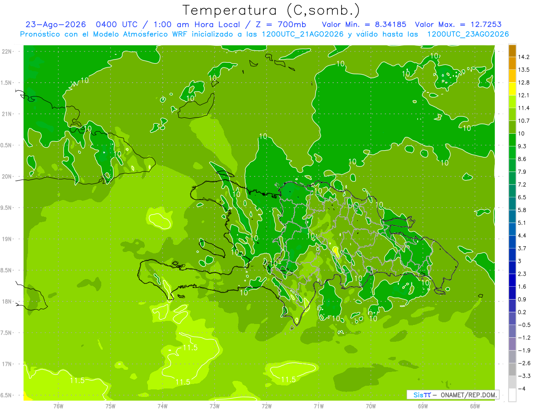The image size is (533, 412).
Task: Click the 6.5N latitude tick label
Action: tap(7, 396)
